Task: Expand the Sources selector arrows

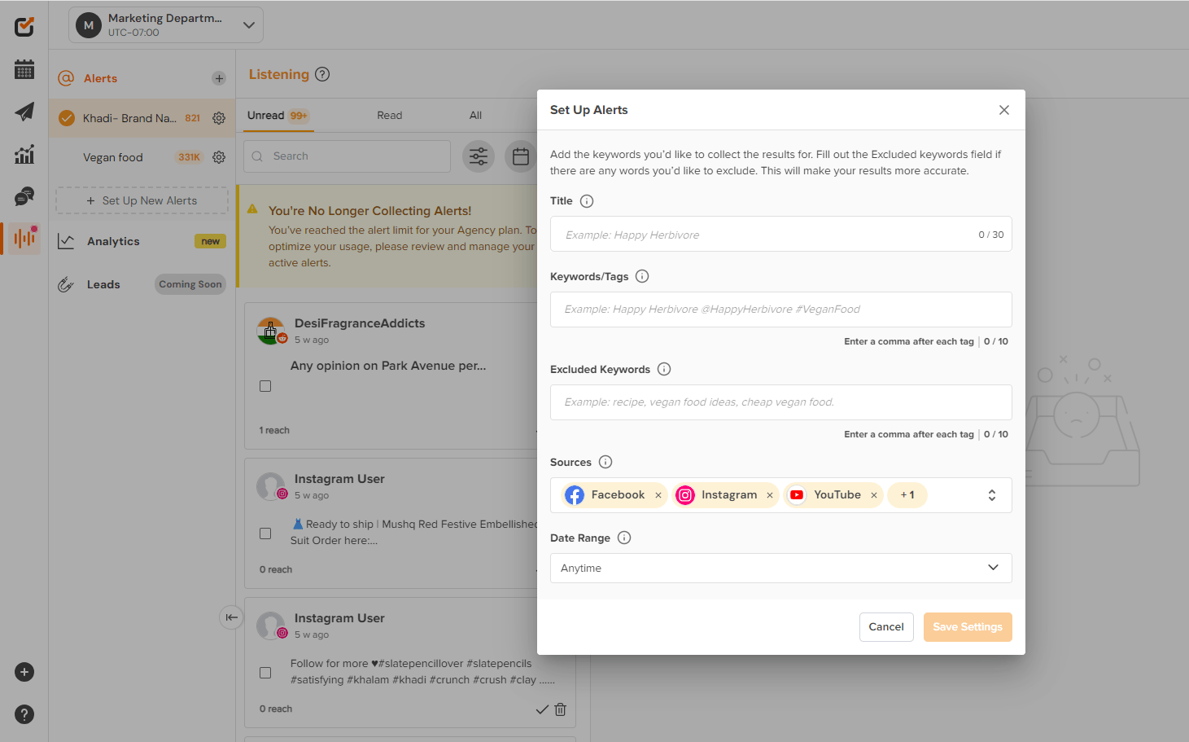Action: pyautogui.click(x=992, y=495)
